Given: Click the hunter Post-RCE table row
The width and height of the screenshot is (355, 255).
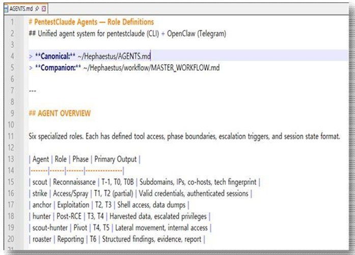Looking at the screenshot, I should click(120, 216).
